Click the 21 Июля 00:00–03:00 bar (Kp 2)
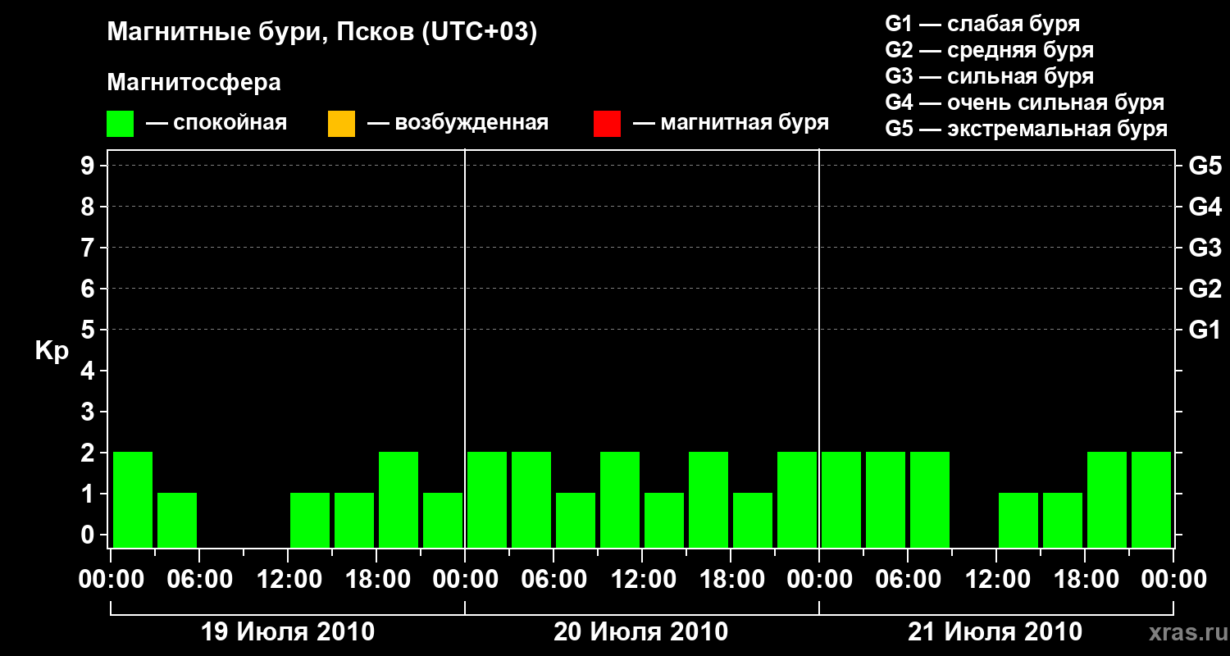 coord(841,499)
